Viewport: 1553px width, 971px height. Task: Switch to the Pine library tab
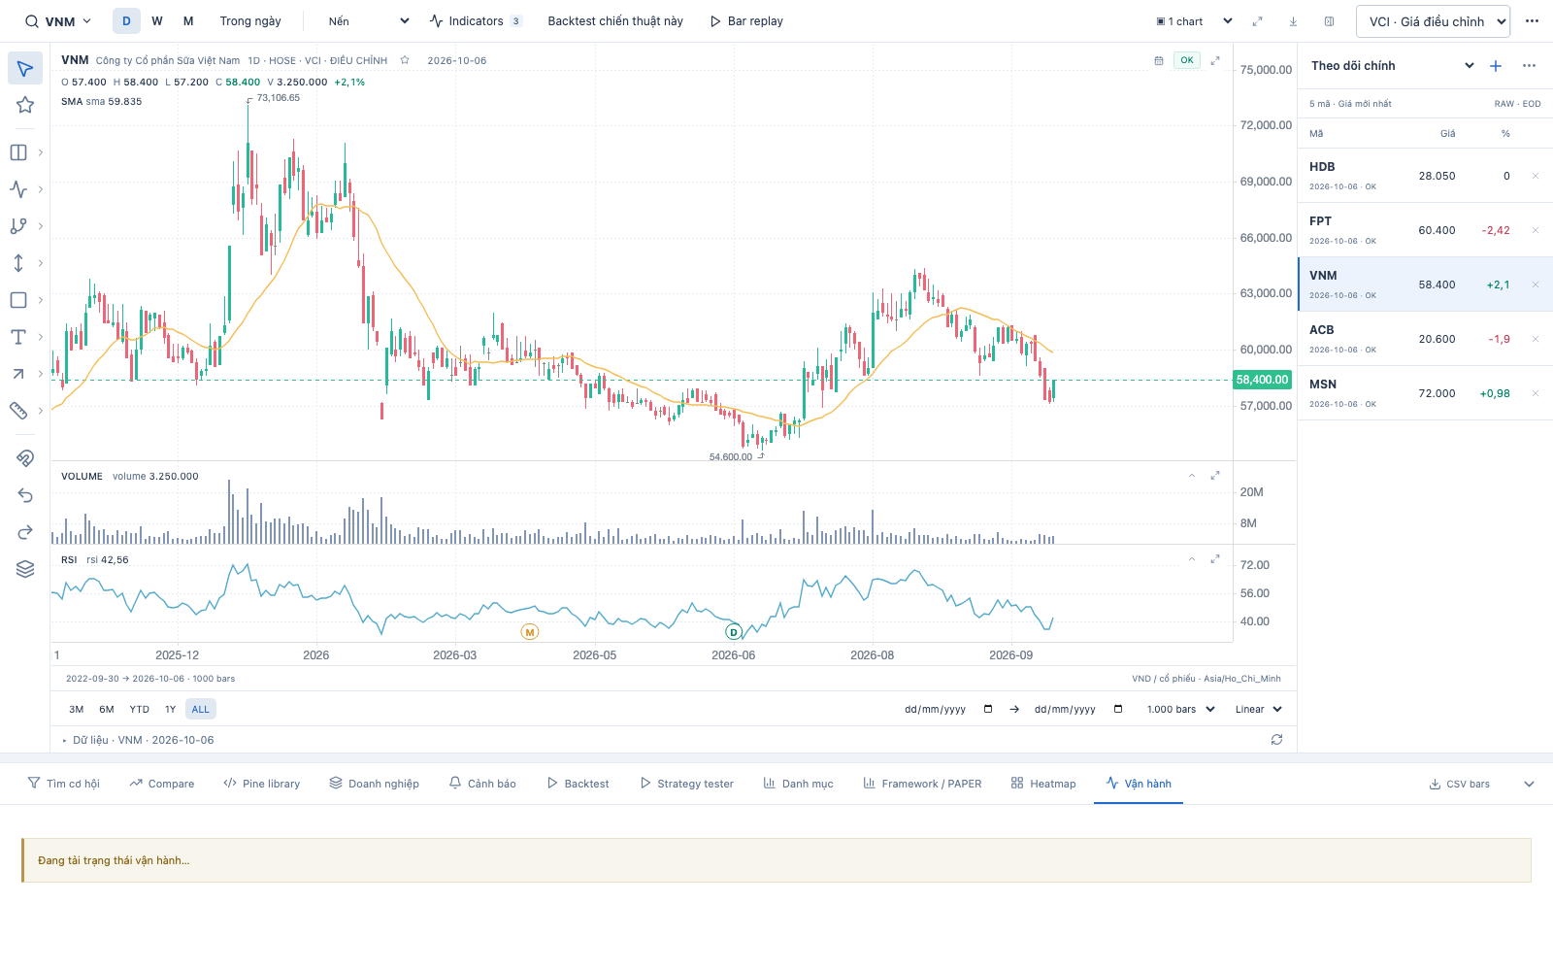[261, 784]
